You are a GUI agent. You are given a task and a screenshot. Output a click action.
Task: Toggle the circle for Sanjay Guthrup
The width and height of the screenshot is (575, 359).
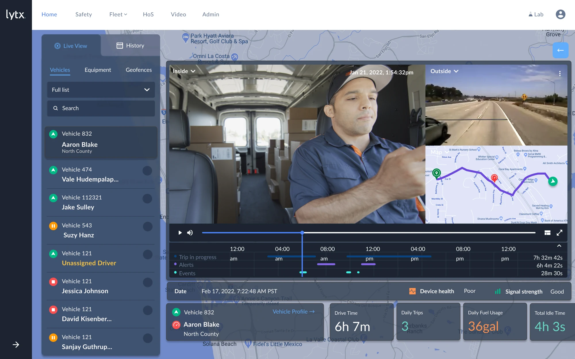pos(147,338)
